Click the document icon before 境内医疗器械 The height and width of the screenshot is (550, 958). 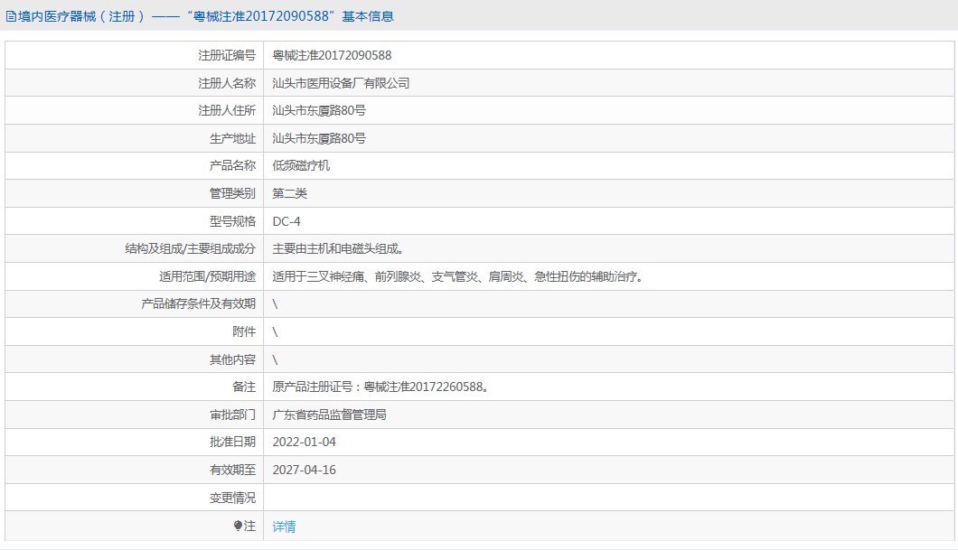tap(11, 16)
